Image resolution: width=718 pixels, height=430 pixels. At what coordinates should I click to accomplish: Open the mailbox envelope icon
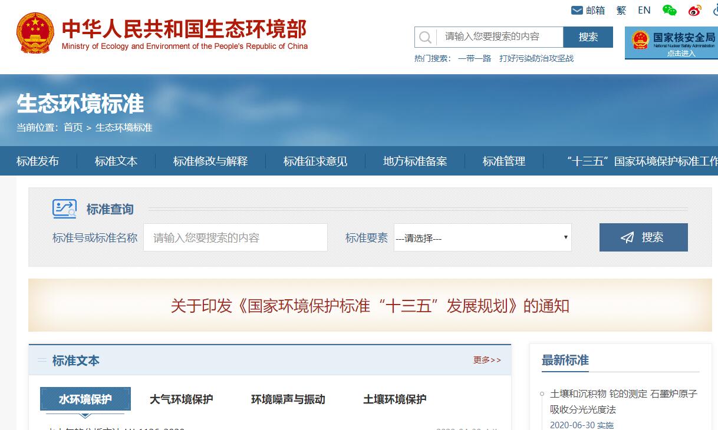pyautogui.click(x=577, y=10)
